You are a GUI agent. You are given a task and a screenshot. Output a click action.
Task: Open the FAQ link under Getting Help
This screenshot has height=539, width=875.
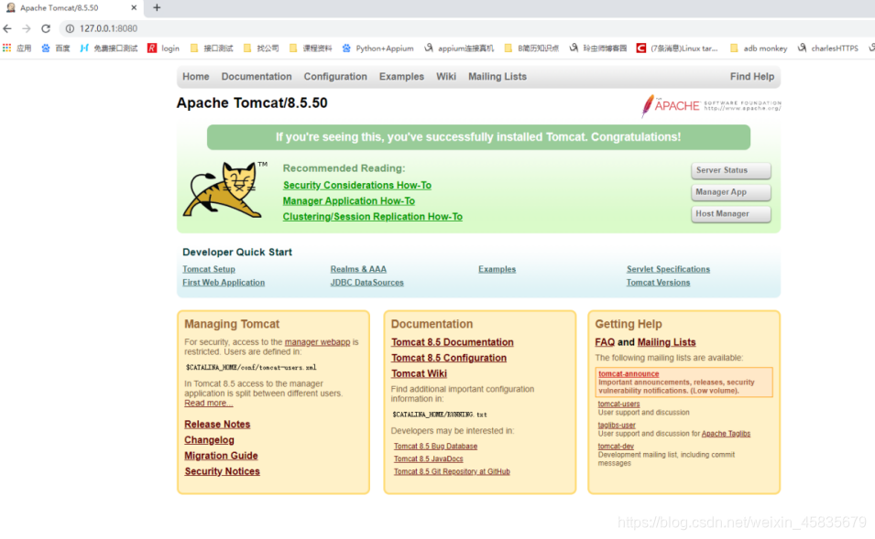(605, 342)
